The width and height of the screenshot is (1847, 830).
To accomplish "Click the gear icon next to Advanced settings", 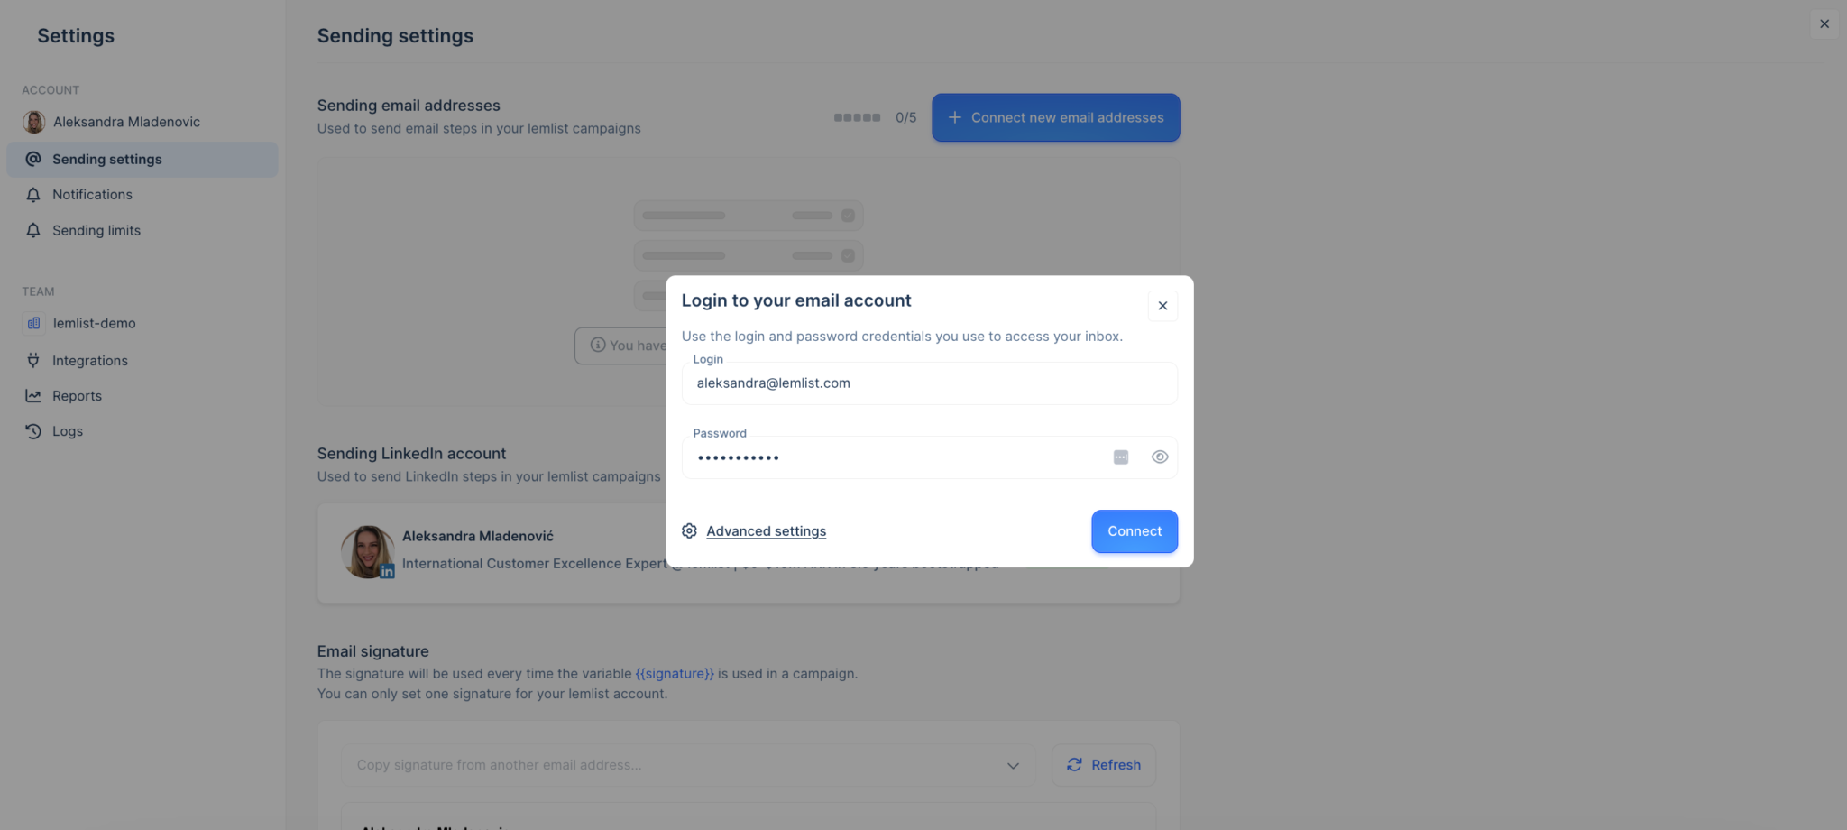I will [x=689, y=530].
